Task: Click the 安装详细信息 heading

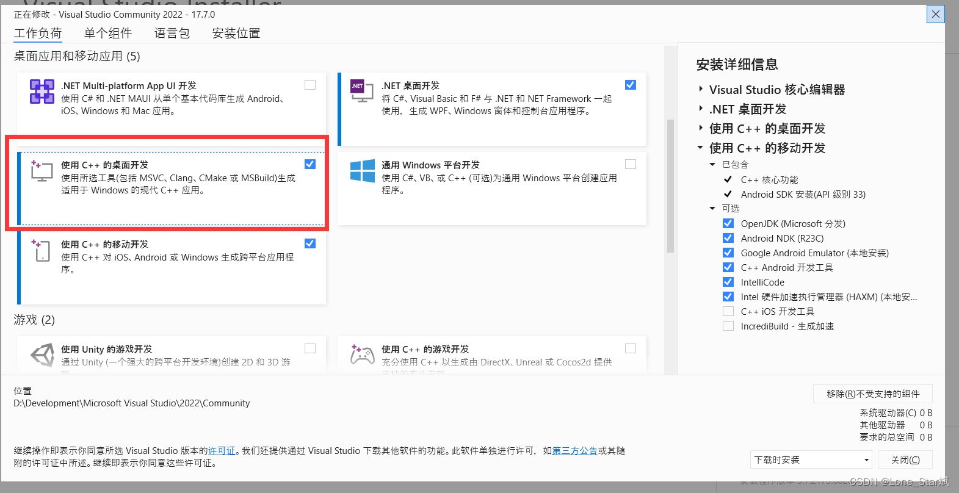Action: [737, 65]
